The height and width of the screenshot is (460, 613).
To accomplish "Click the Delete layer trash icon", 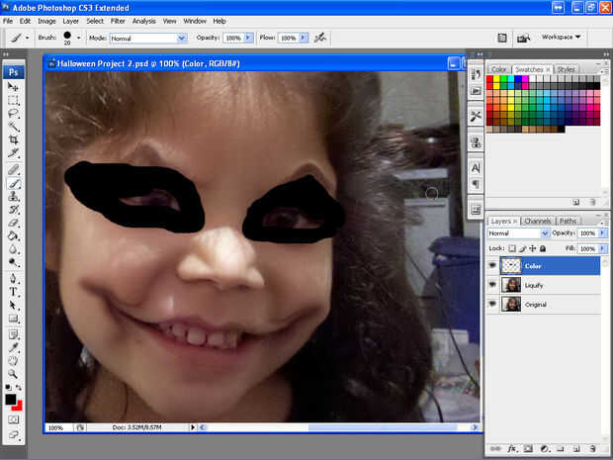I will (592, 448).
